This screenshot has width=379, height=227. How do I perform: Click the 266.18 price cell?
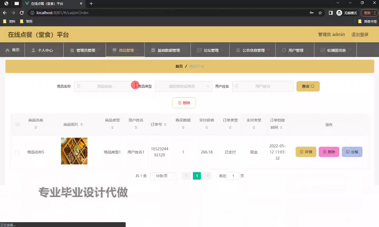tap(207, 152)
